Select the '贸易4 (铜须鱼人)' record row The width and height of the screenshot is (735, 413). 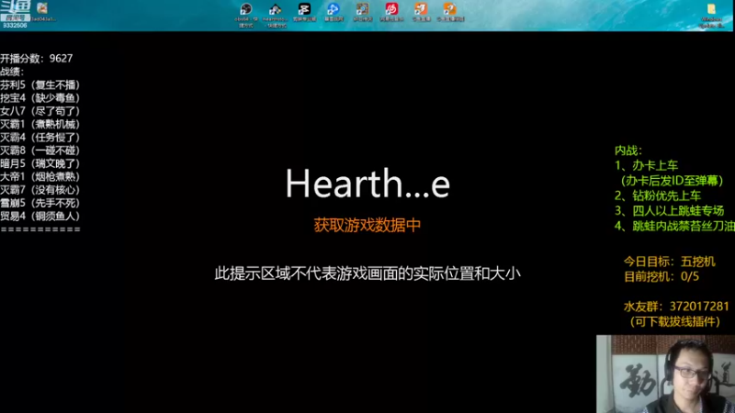click(40, 216)
